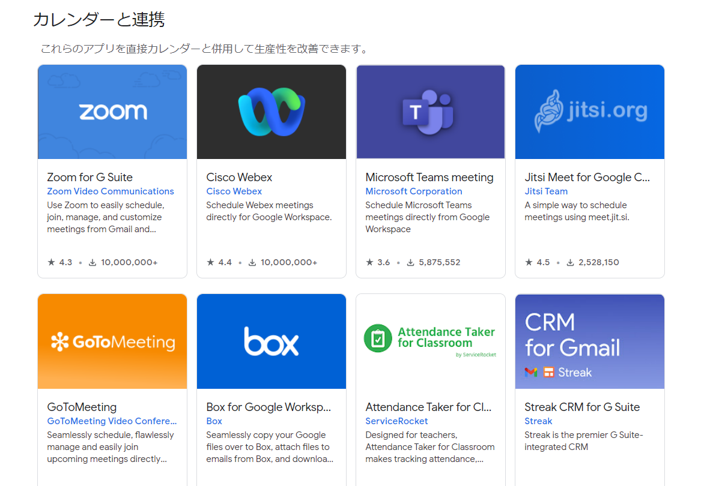Screen dimensions: 713x486
Task: Click the Microsoft Teams meeting title
Action: (429, 177)
